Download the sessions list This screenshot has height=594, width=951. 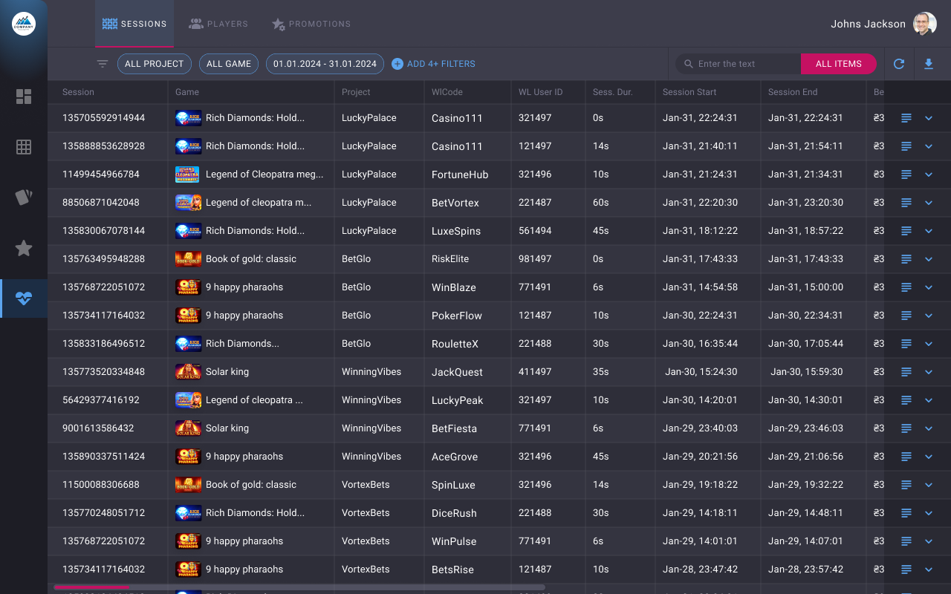pos(929,64)
